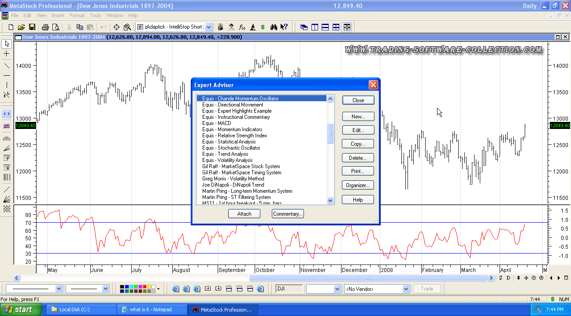Switch to Notepad in the taskbar

click(x=151, y=310)
